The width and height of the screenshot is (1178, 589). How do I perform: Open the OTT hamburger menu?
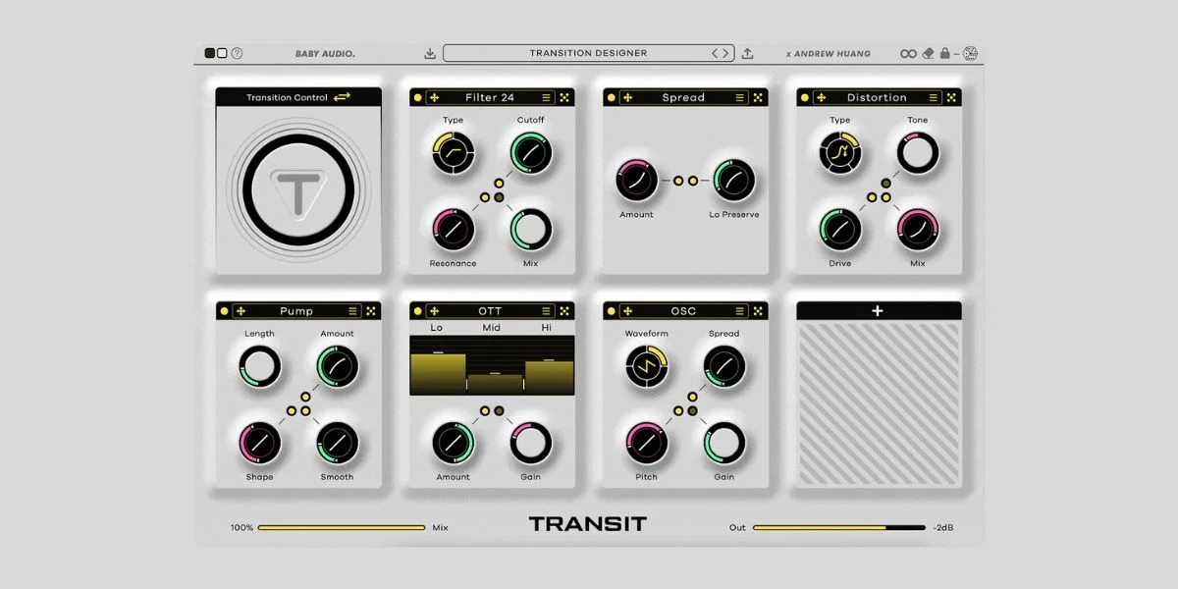(x=547, y=311)
